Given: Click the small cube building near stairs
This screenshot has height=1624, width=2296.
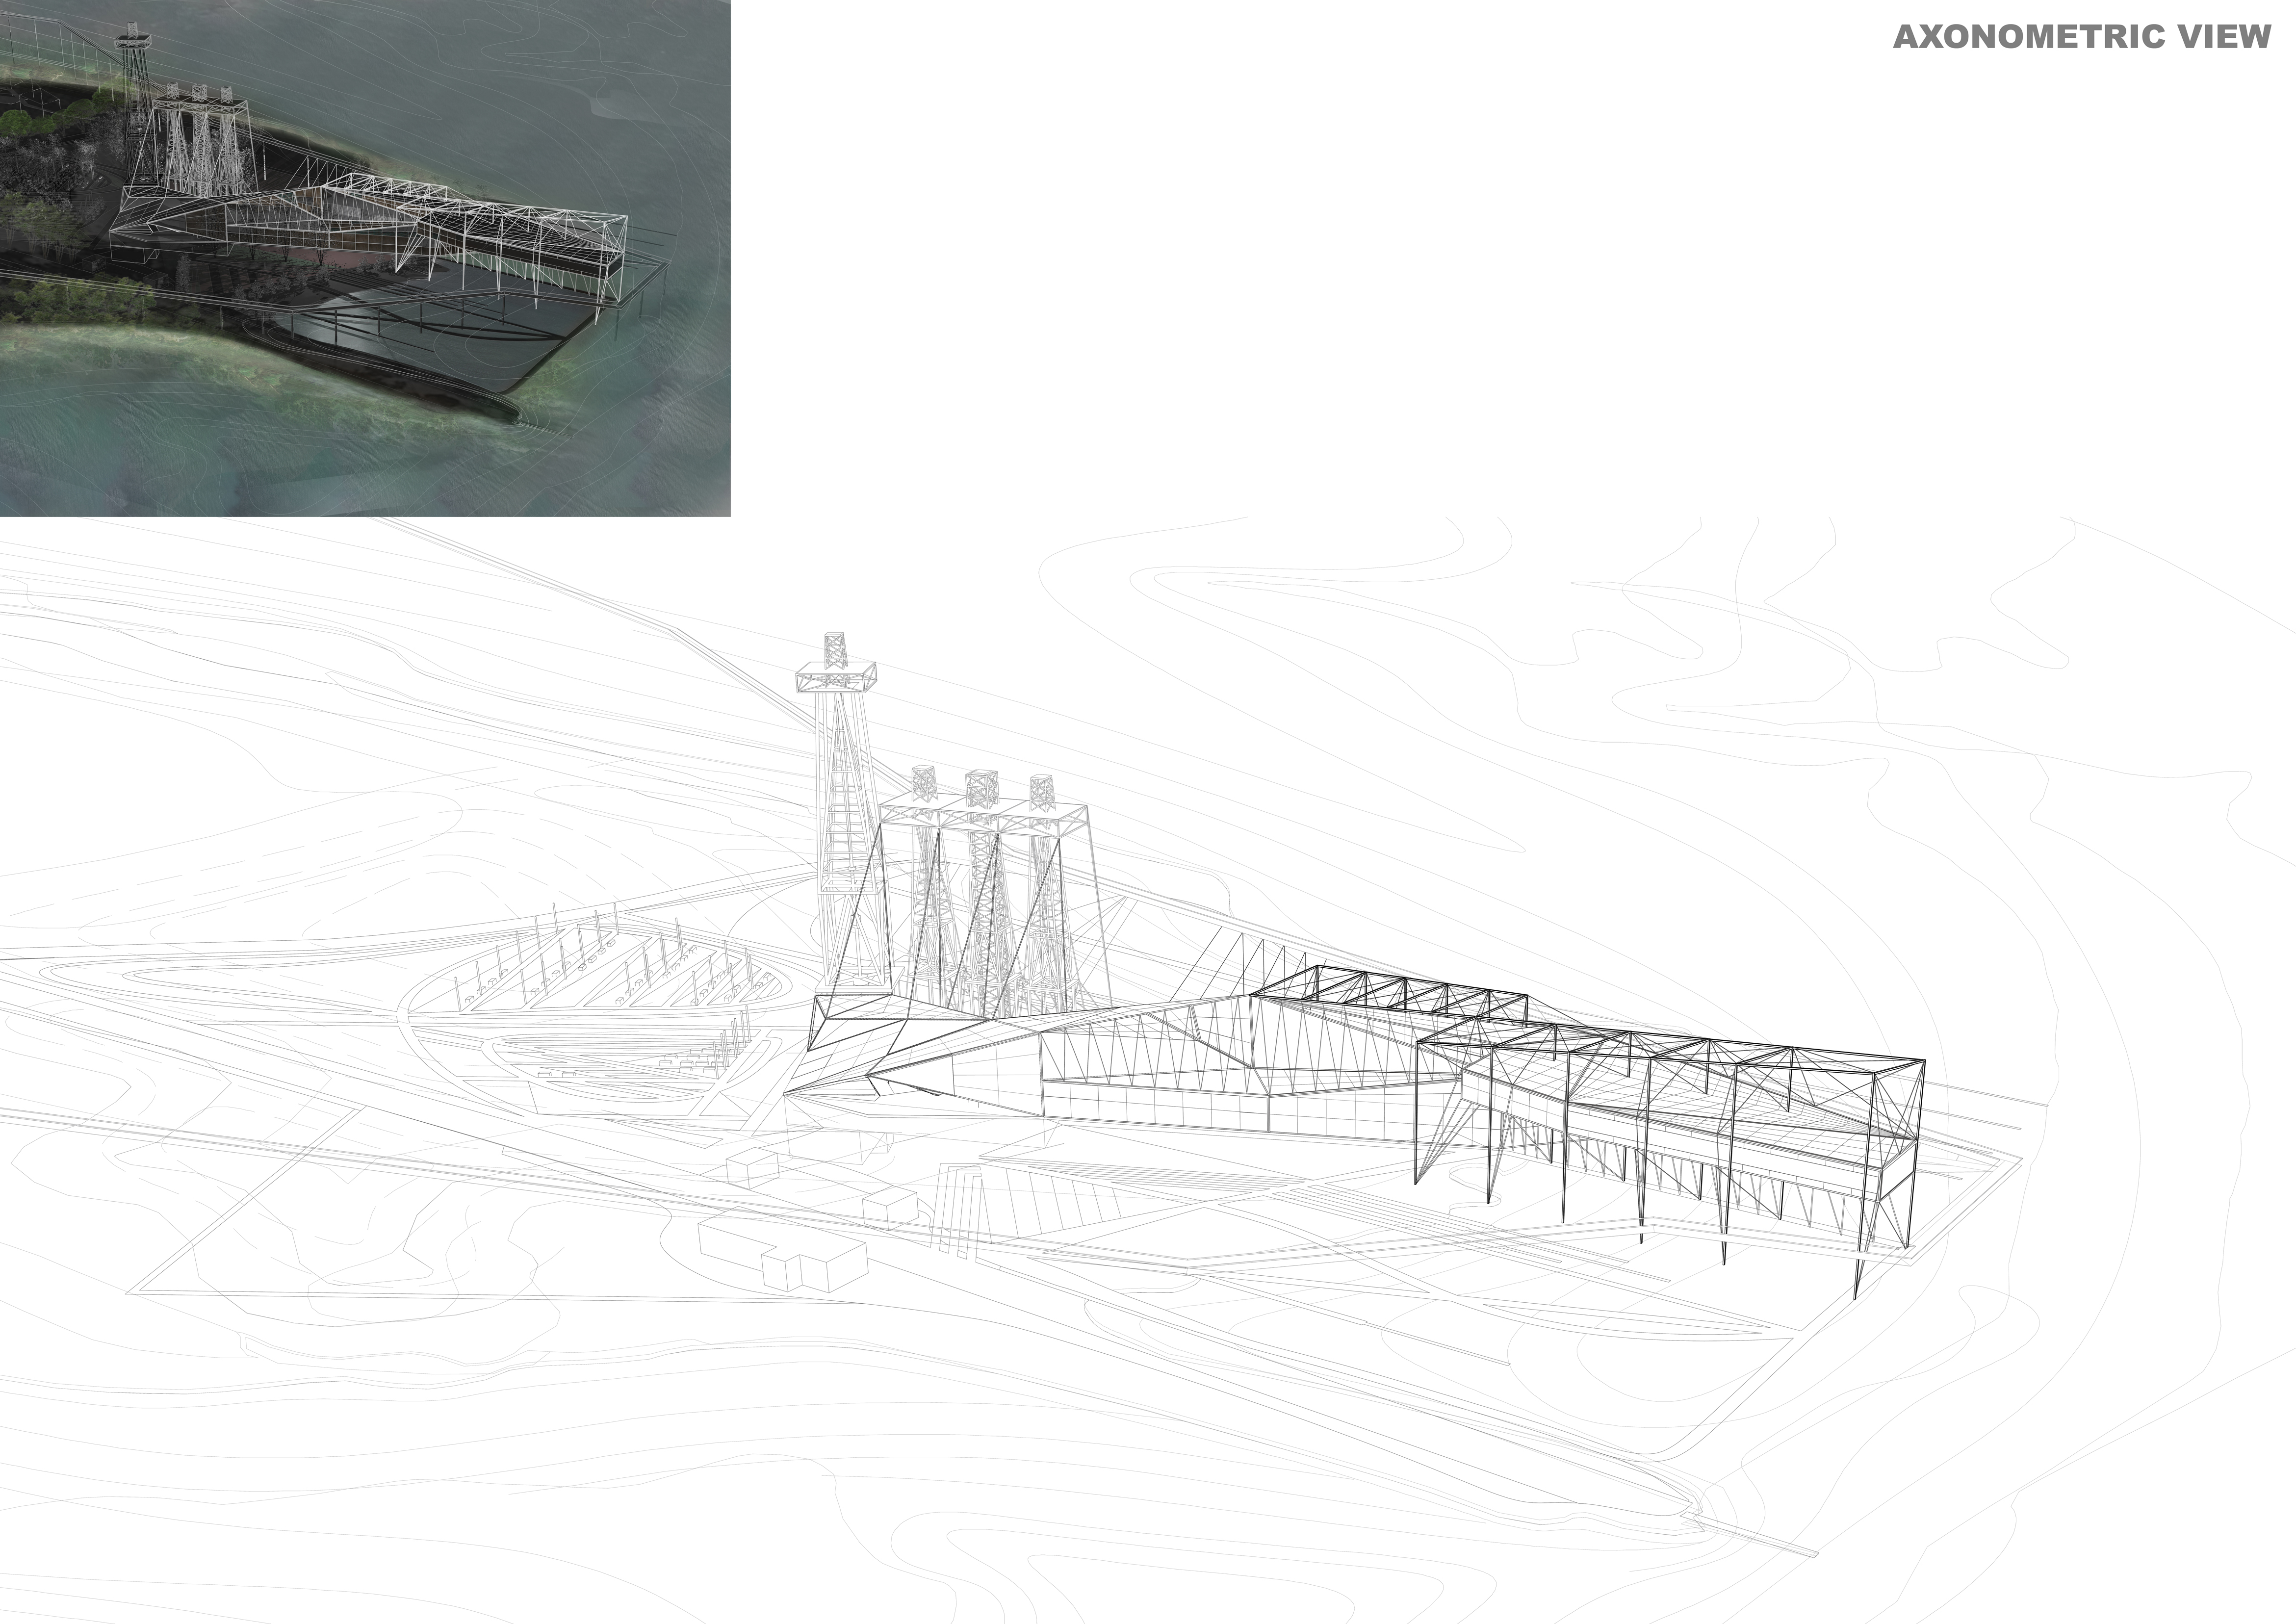Looking at the screenshot, I should pos(890,1208).
